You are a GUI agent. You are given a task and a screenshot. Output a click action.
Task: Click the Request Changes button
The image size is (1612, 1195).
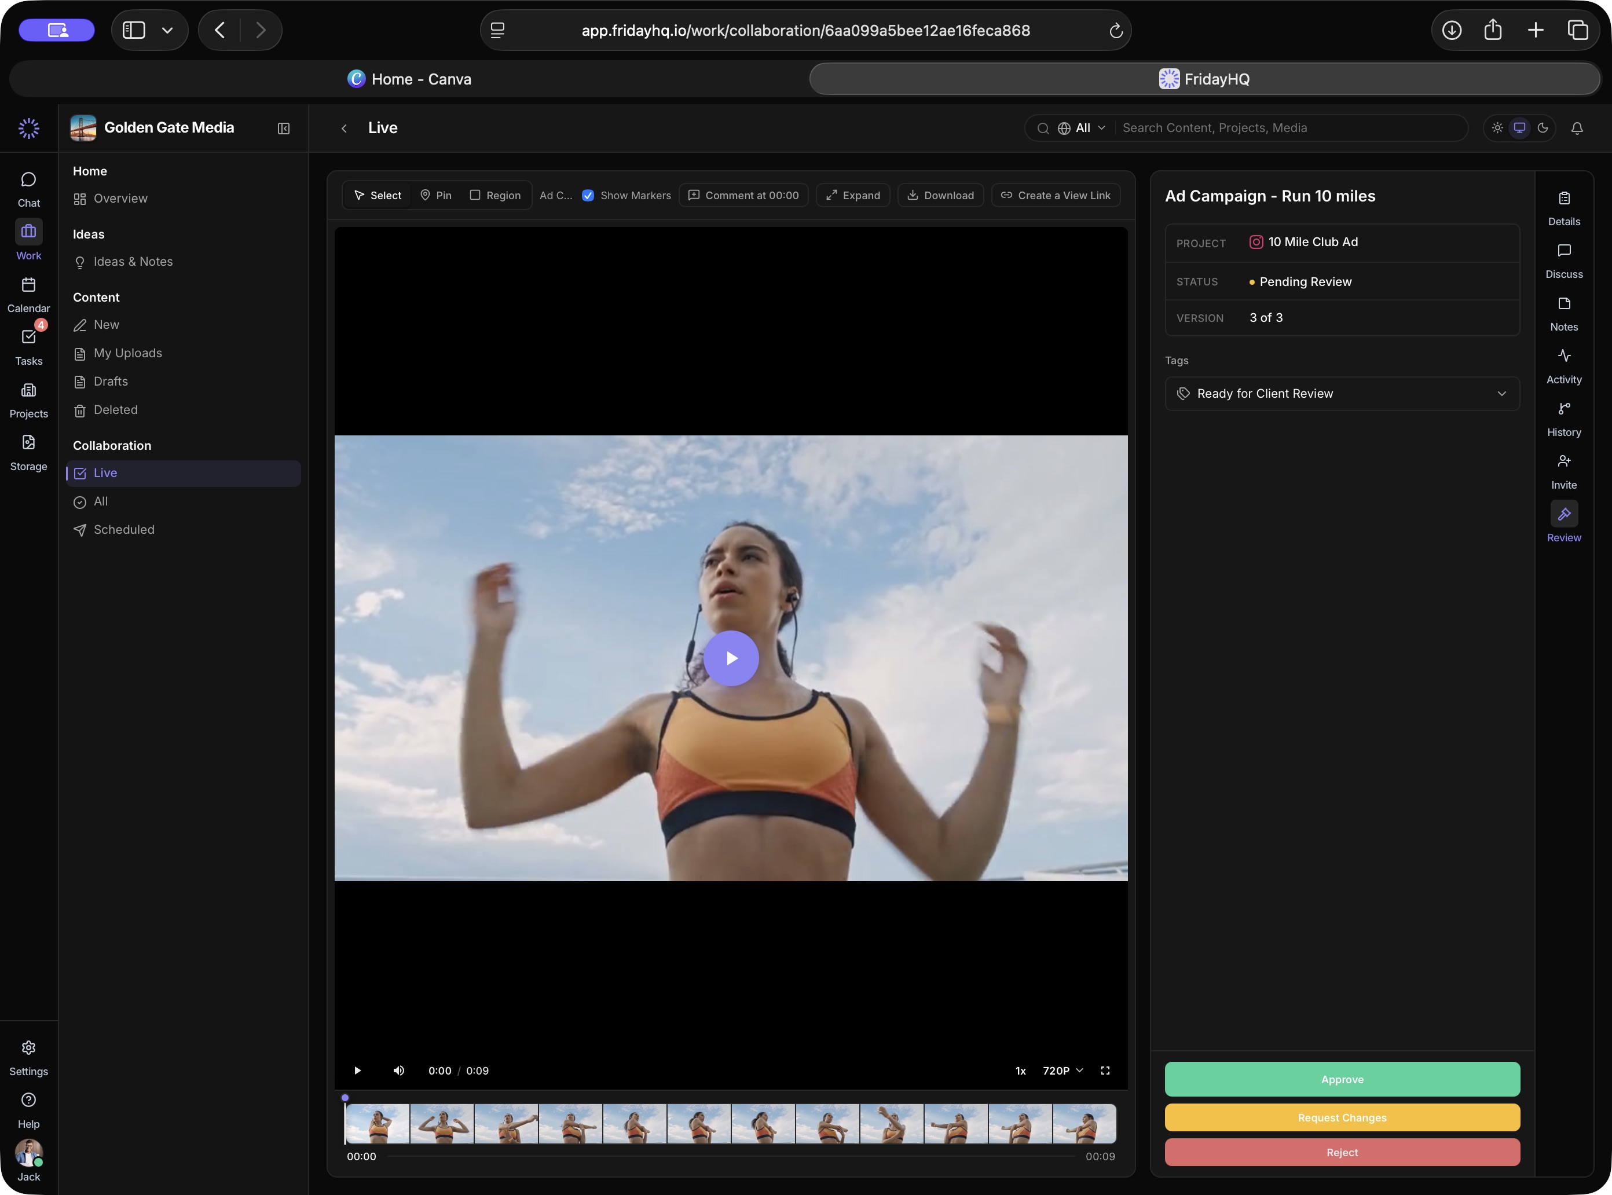[1342, 1117]
